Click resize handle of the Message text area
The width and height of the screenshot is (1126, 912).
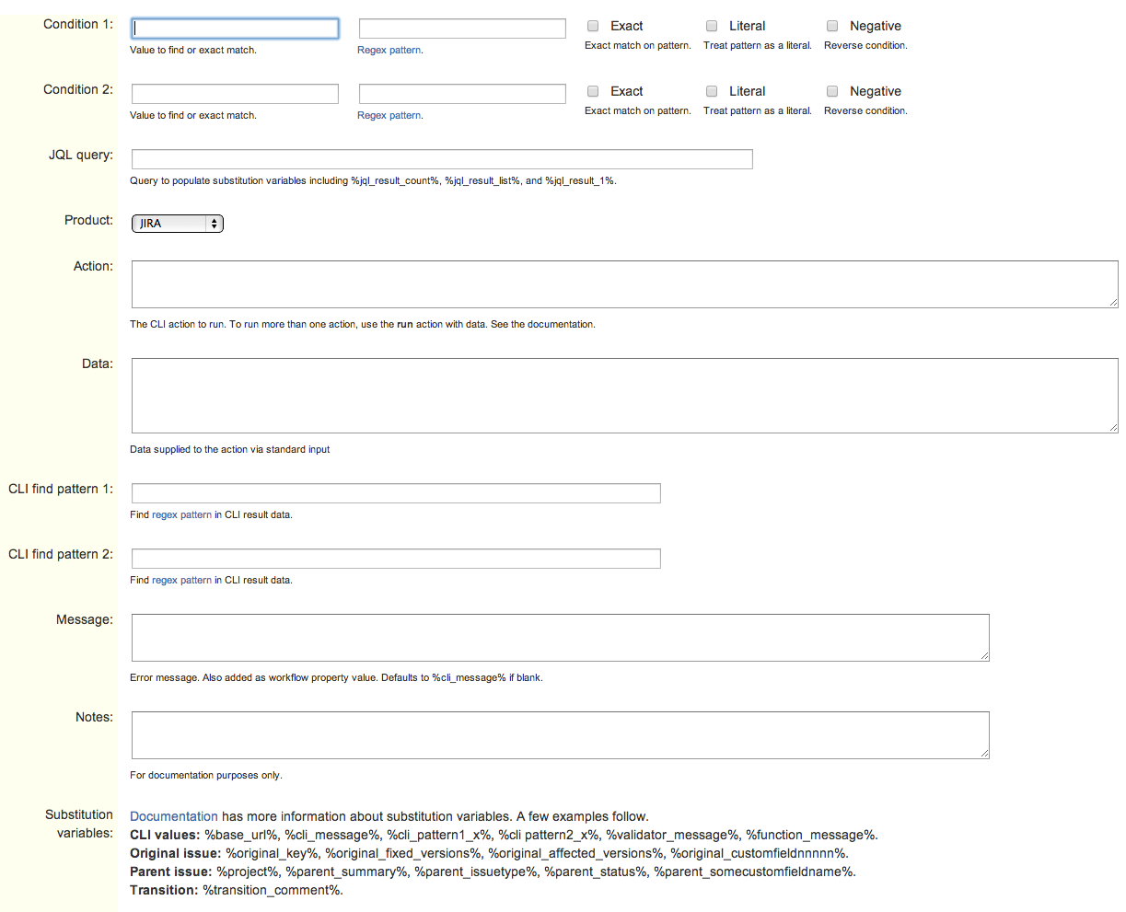pyautogui.click(x=984, y=656)
